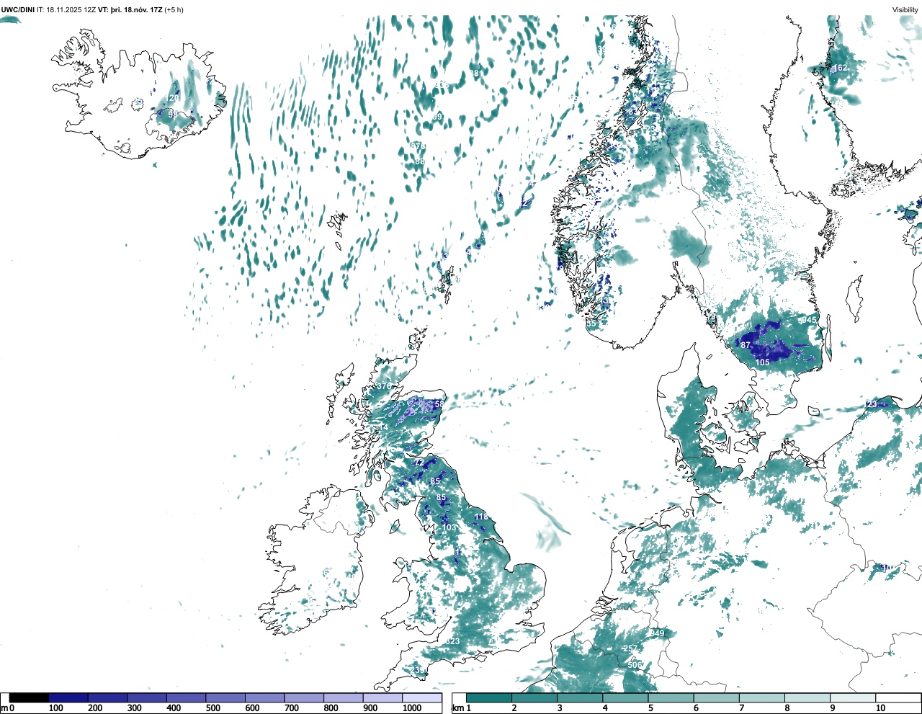Pick the 200–300 m legend color box
The image size is (922, 714).
point(108,698)
